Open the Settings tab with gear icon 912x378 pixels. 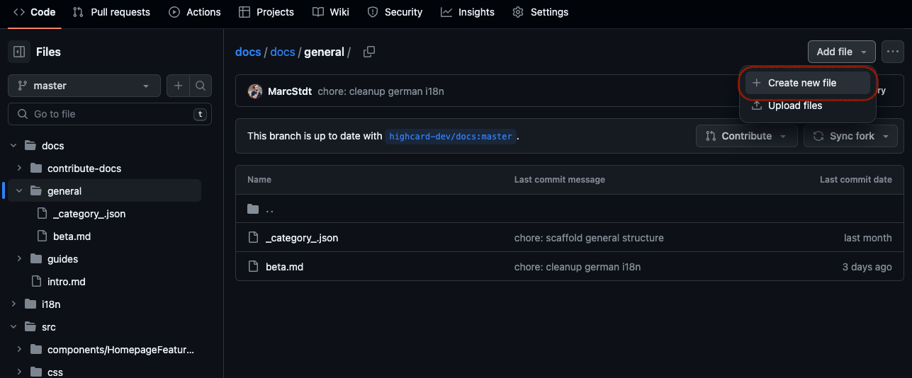click(x=540, y=12)
